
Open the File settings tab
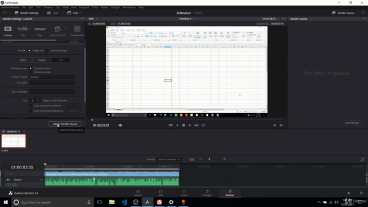pos(61,60)
